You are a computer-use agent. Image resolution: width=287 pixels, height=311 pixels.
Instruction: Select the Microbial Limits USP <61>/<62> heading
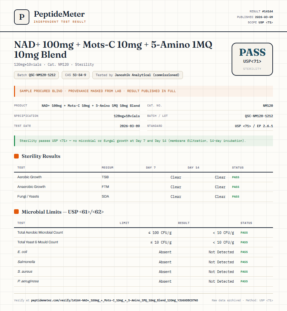63,212
